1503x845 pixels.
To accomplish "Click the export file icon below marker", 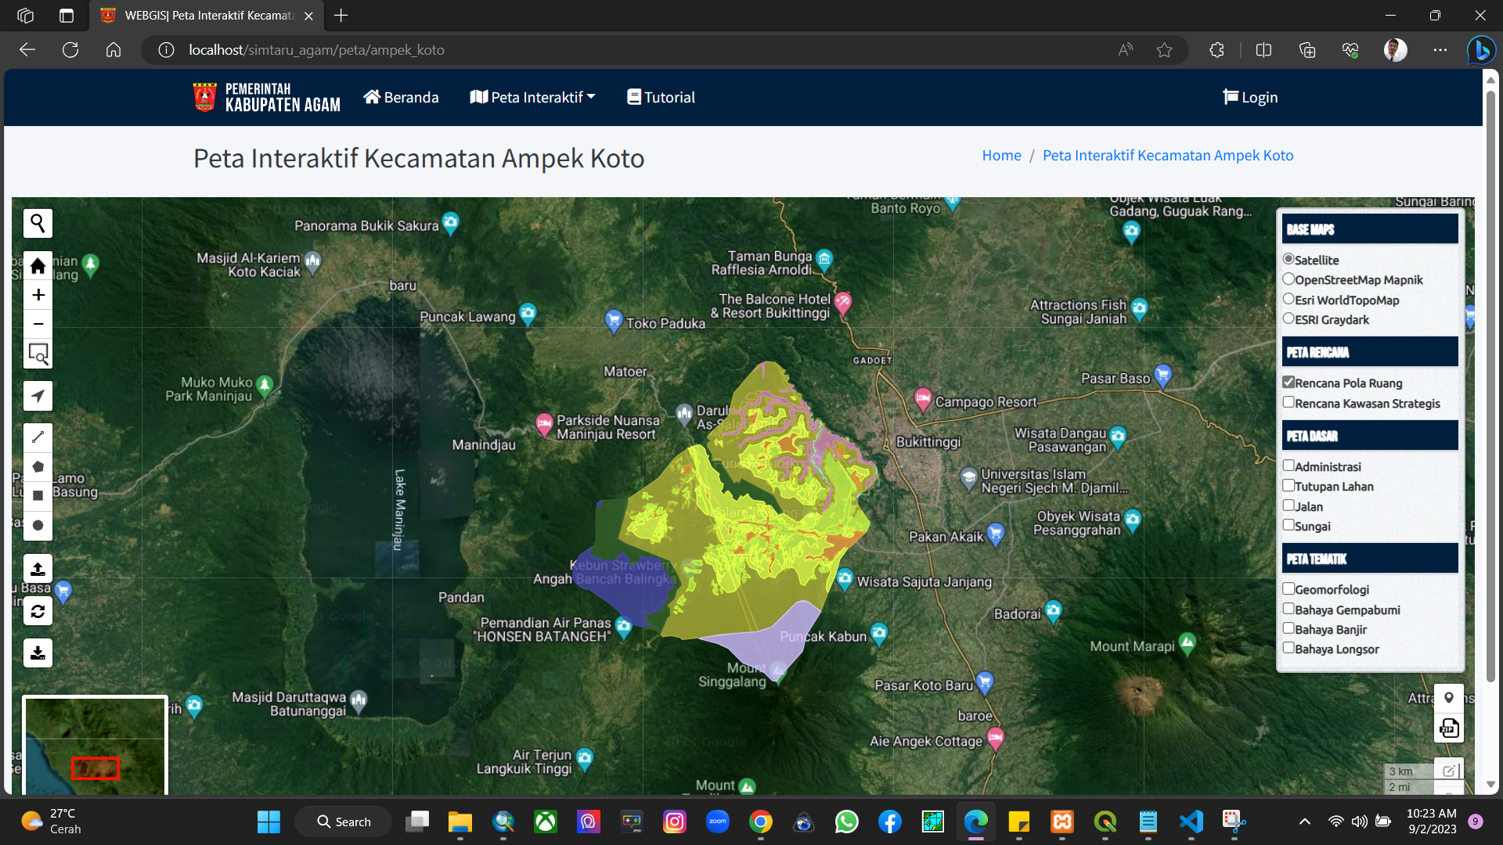I will 1448,728.
